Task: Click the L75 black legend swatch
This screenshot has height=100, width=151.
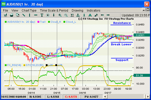Action: tap(56, 65)
